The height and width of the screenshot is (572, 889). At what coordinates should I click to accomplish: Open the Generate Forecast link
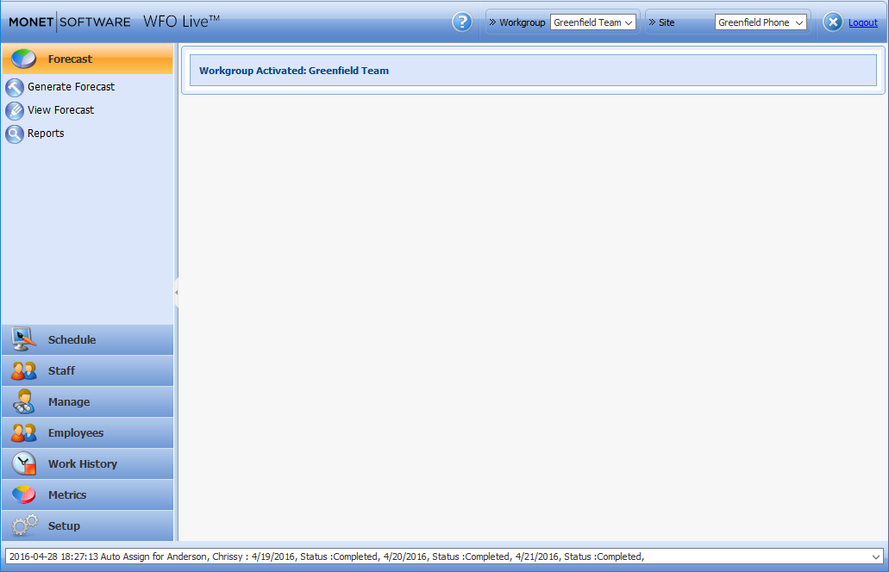click(x=71, y=87)
